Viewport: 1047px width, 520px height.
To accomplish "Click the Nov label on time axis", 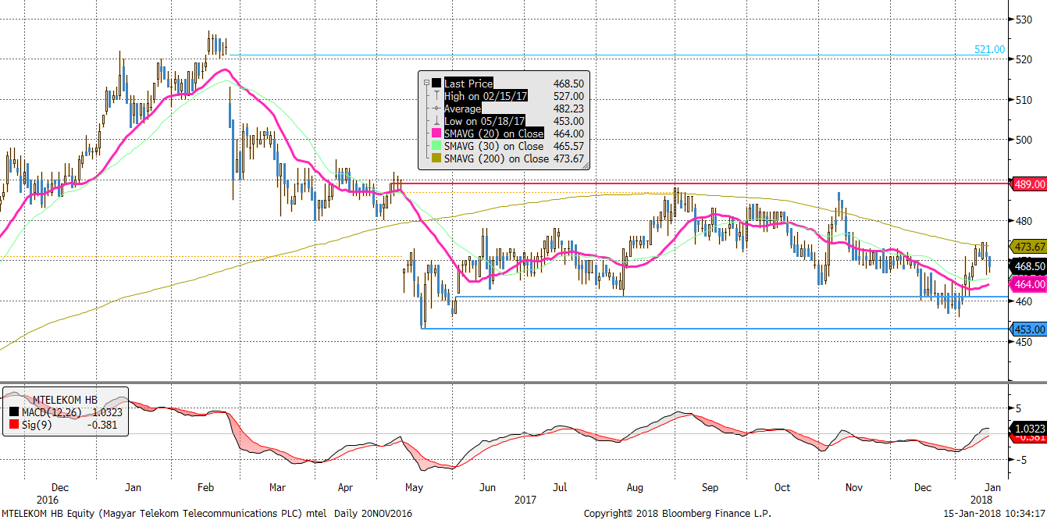I will click(x=855, y=487).
